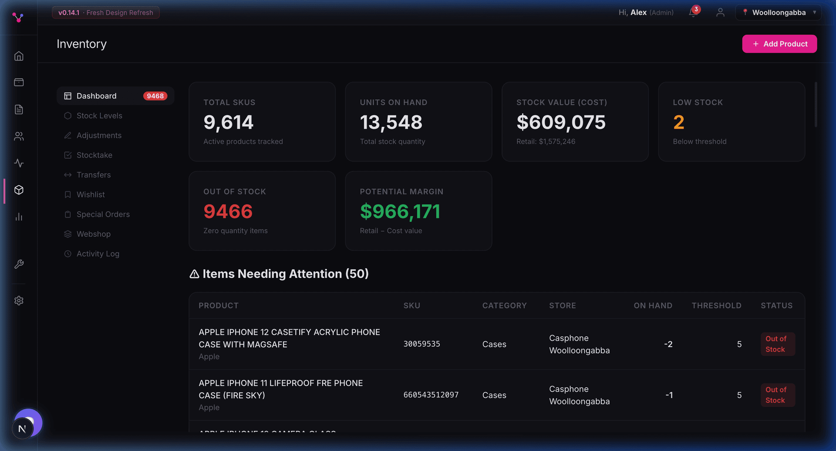Viewport: 836px width, 451px height.
Task: Click the highlighted inventory box icon
Action: 19,190
